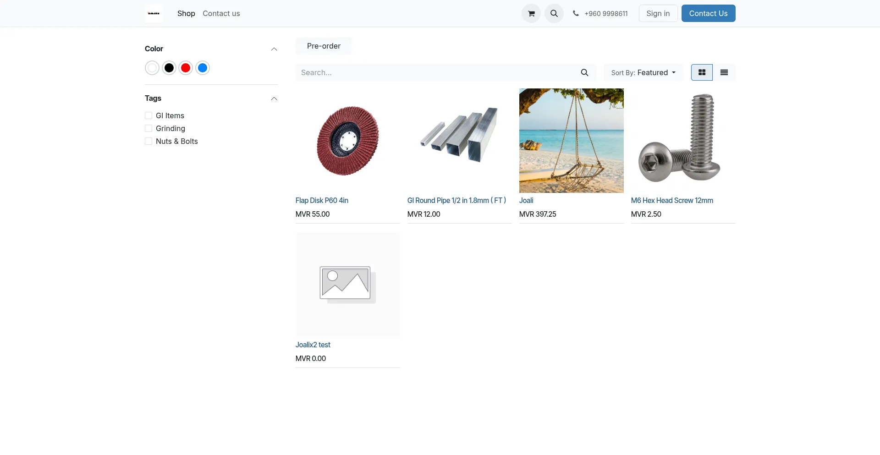
Task: Open M6 Hex Head Screw 12mm link
Action: (x=672, y=200)
